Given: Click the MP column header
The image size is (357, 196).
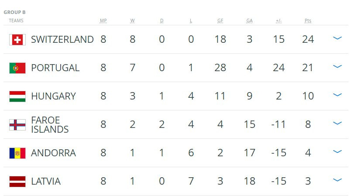Looking at the screenshot, I should [103, 21].
